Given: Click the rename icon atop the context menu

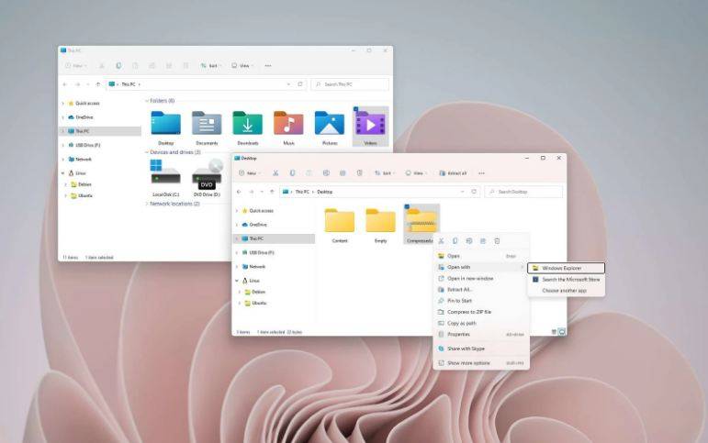Looking at the screenshot, I should point(469,241).
